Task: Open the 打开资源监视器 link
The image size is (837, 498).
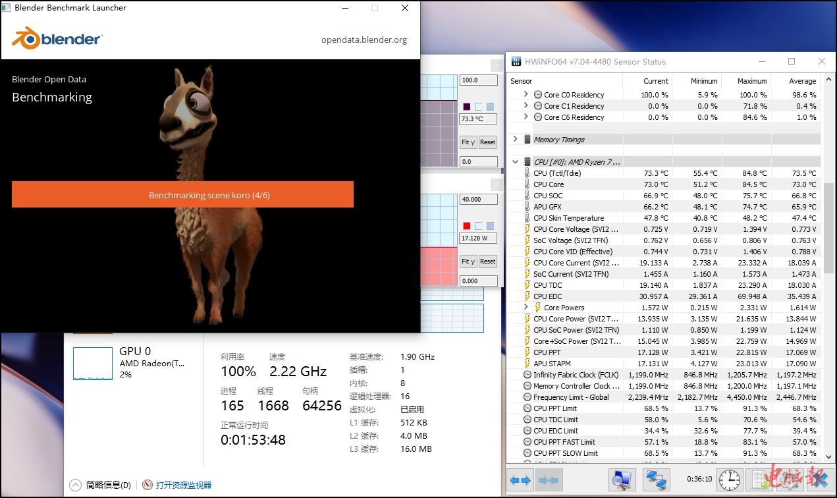Action: click(184, 485)
